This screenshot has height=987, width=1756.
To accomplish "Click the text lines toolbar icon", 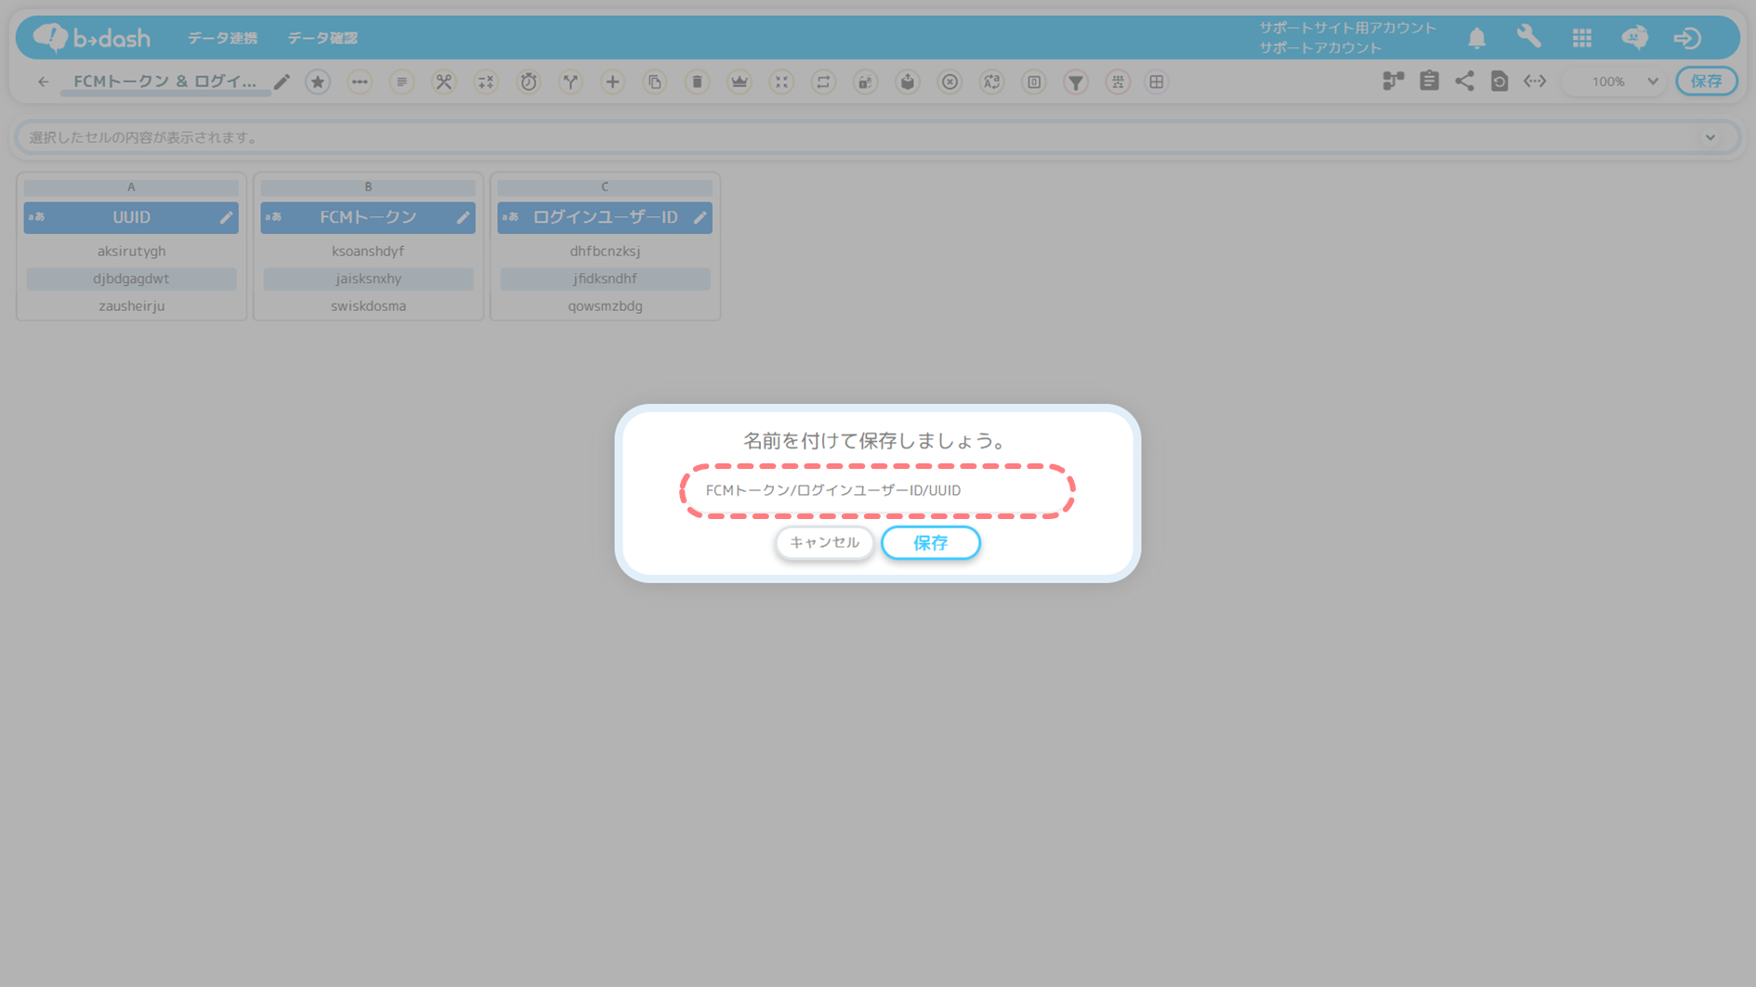I will 401,82.
